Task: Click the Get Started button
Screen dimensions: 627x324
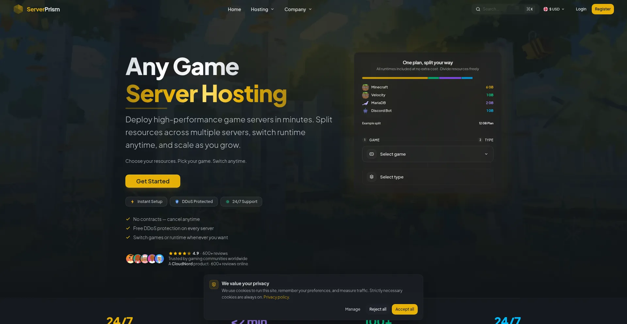Action: [x=153, y=181]
